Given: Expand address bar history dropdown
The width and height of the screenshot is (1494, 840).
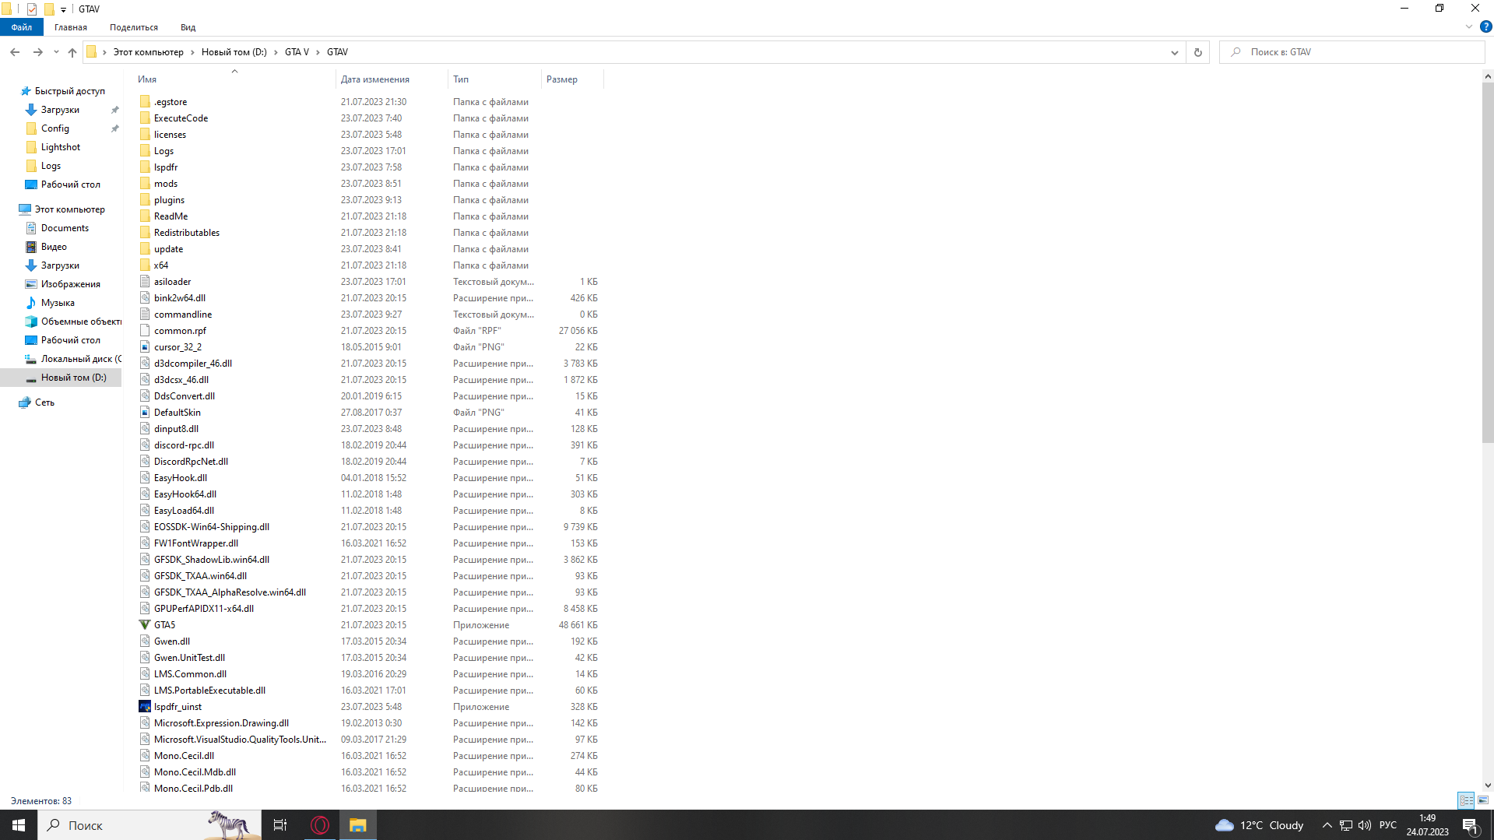Looking at the screenshot, I should point(1174,52).
